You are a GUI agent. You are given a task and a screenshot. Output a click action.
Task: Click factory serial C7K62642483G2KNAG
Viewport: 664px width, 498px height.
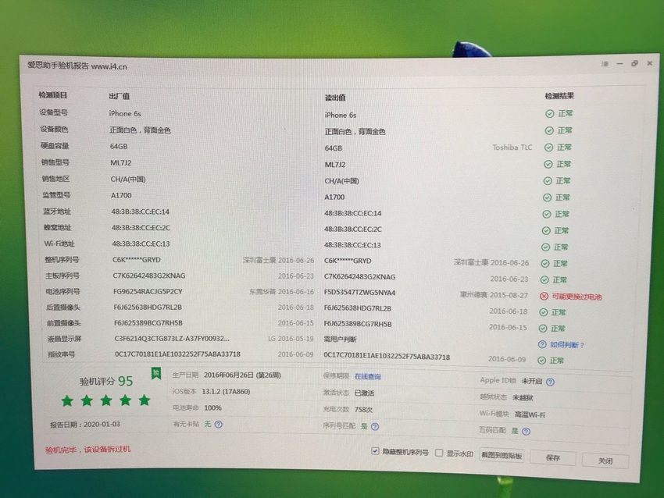(149, 276)
